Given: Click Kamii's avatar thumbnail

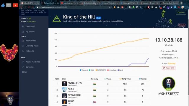Looking at the screenshot, I should tap(64, 90).
